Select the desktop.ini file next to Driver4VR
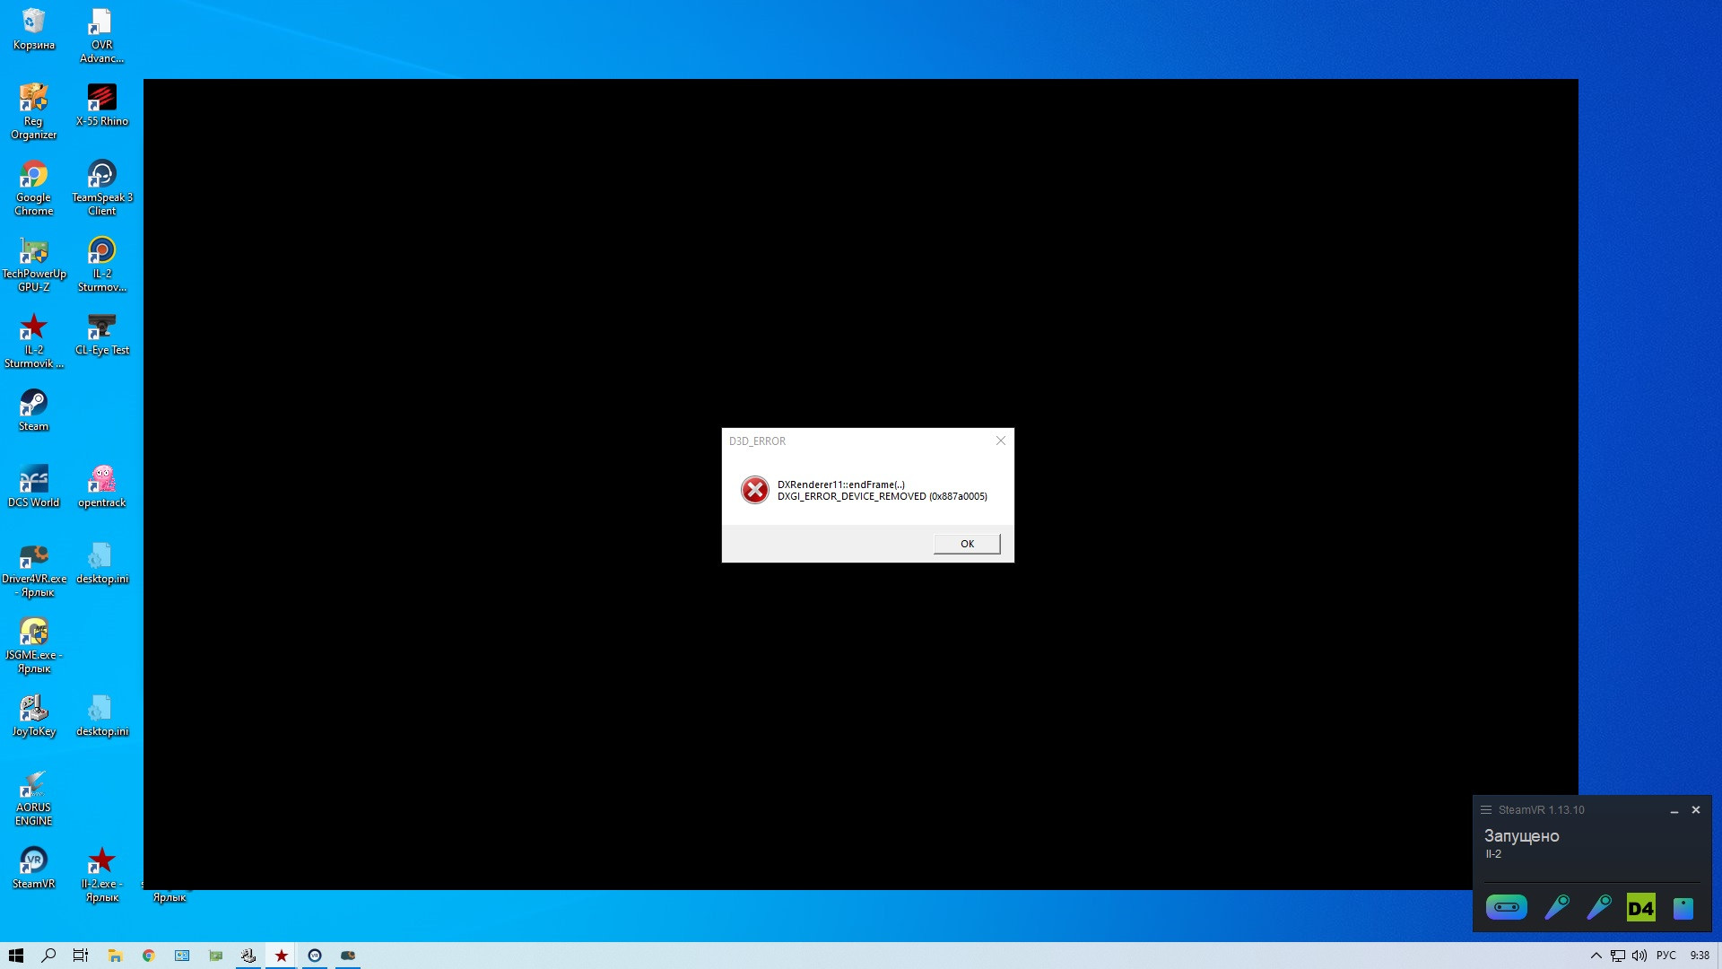The height and width of the screenshot is (969, 1722). (x=101, y=563)
